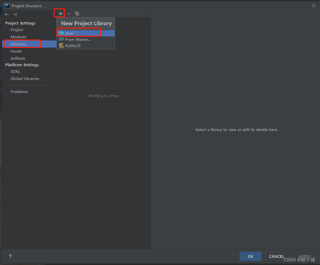Click the copy library icon
Screen dimensions: 320x265
pos(77,14)
